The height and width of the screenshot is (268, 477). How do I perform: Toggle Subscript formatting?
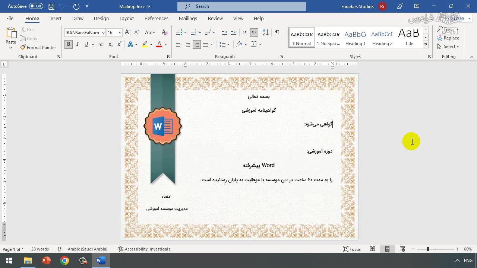point(110,44)
